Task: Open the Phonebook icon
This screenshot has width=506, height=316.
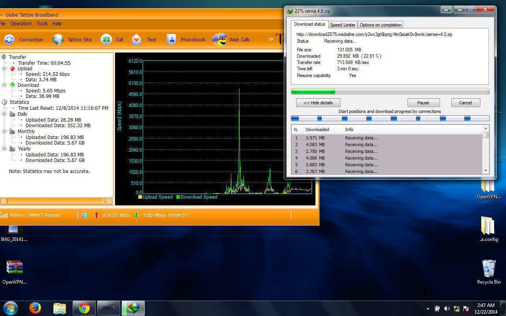Action: 171,39
